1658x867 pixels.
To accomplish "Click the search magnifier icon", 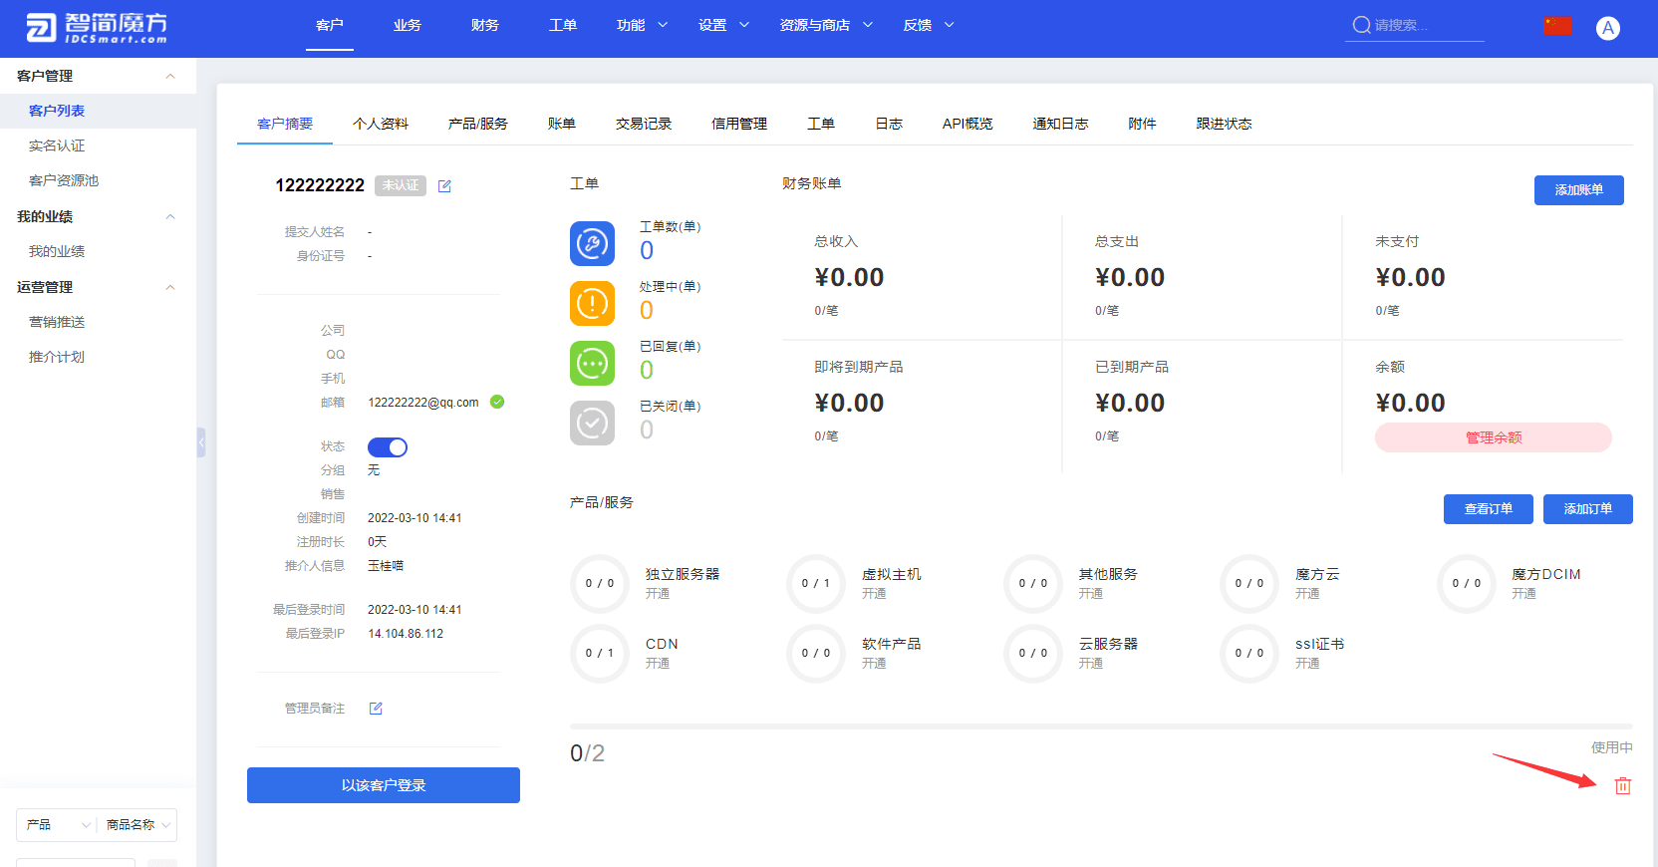I will 1361,25.
